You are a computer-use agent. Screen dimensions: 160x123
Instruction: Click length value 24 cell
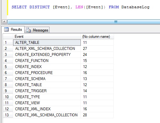(97, 55)
